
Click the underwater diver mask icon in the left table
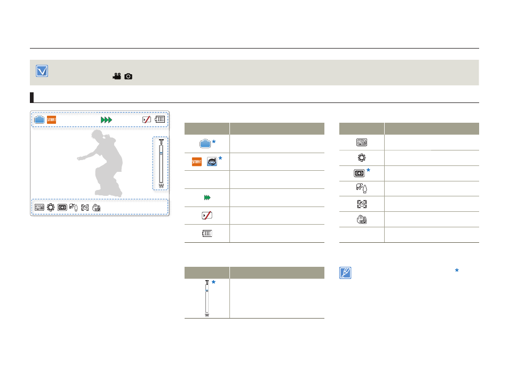(212, 162)
